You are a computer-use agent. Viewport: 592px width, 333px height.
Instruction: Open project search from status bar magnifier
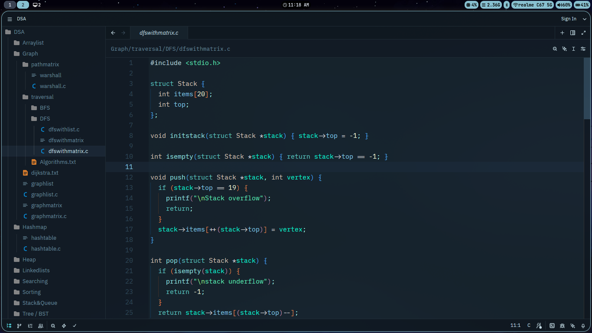(53, 326)
